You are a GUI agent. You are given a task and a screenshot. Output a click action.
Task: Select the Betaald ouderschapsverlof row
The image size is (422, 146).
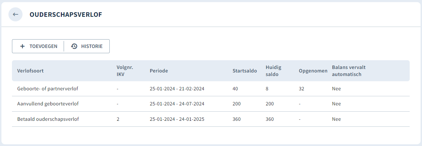(211, 119)
